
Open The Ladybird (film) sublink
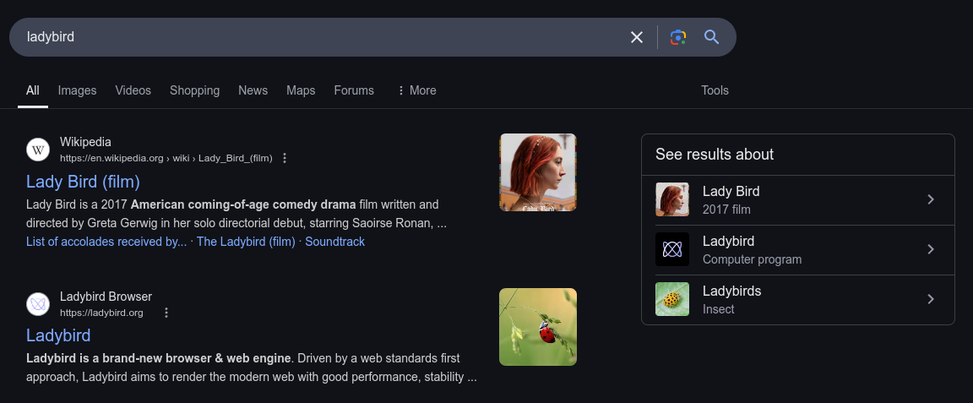(x=246, y=242)
